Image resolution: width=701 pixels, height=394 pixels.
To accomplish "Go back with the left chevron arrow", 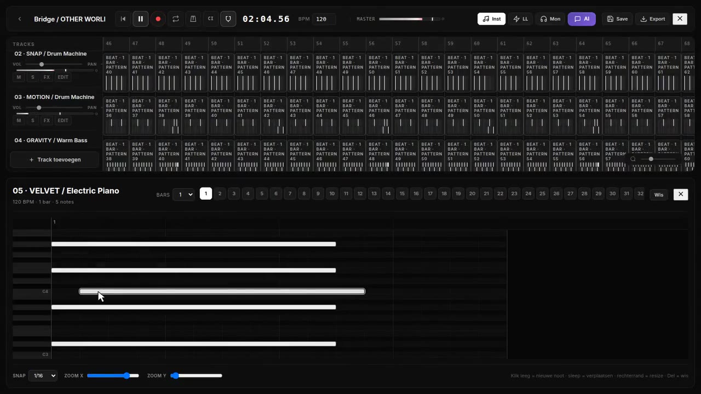I will (x=20, y=19).
